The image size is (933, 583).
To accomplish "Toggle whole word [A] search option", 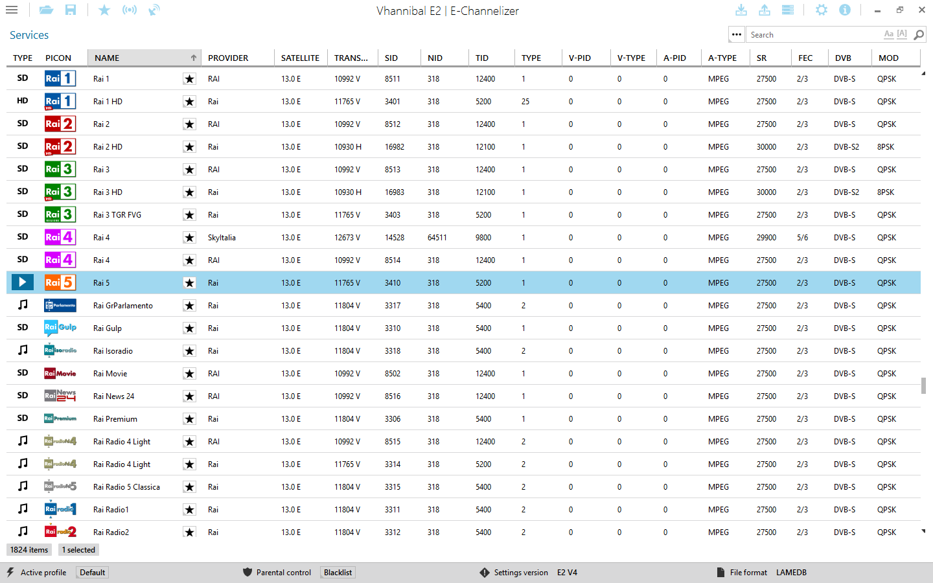I will pyautogui.click(x=902, y=34).
